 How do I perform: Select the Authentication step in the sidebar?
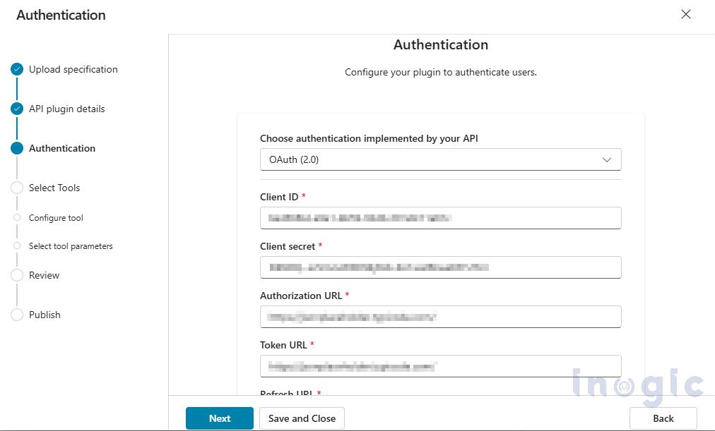tap(62, 148)
